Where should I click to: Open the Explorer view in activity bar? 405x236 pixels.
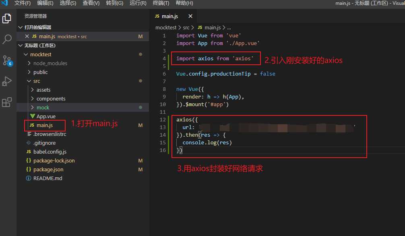click(7, 18)
